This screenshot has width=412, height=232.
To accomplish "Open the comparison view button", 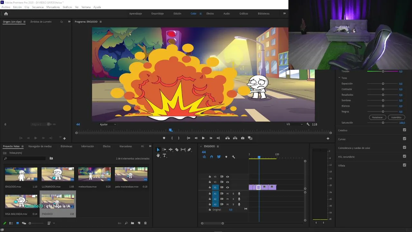I will pos(250,138).
